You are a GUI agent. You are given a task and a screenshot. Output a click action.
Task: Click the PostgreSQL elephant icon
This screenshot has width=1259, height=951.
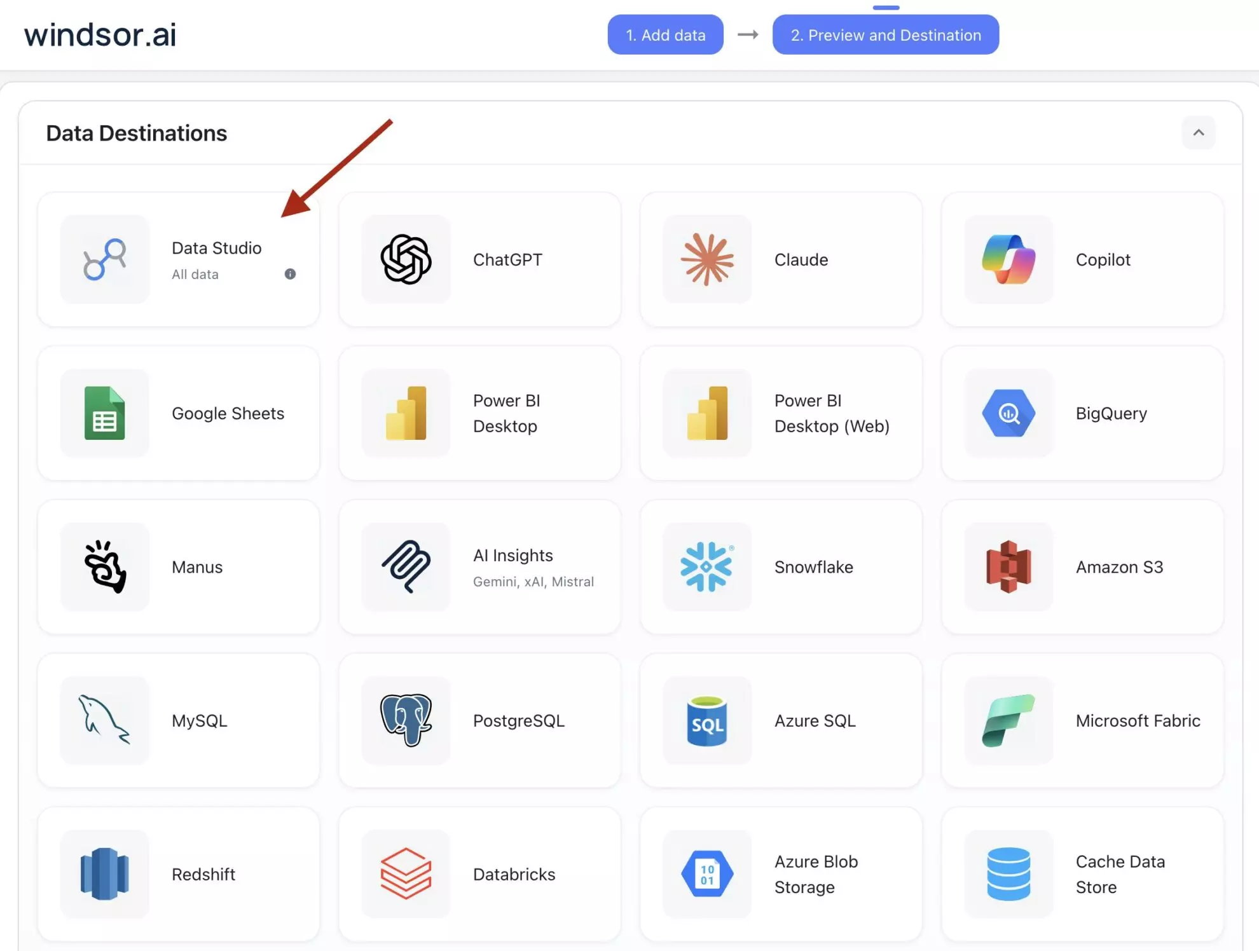point(406,720)
